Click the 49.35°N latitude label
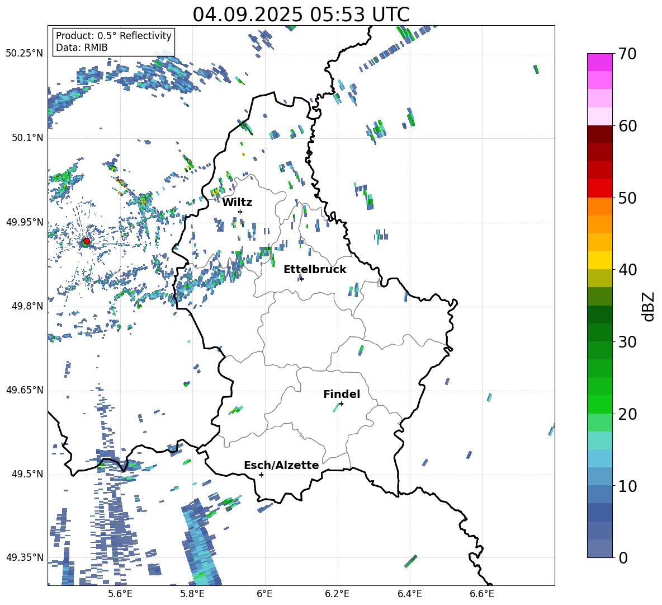The width and height of the screenshot is (662, 605). pyautogui.click(x=25, y=557)
